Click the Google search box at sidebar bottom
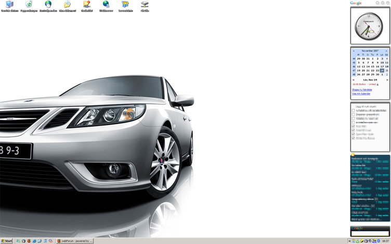Screen dimensions: 391x244 tap(370, 233)
